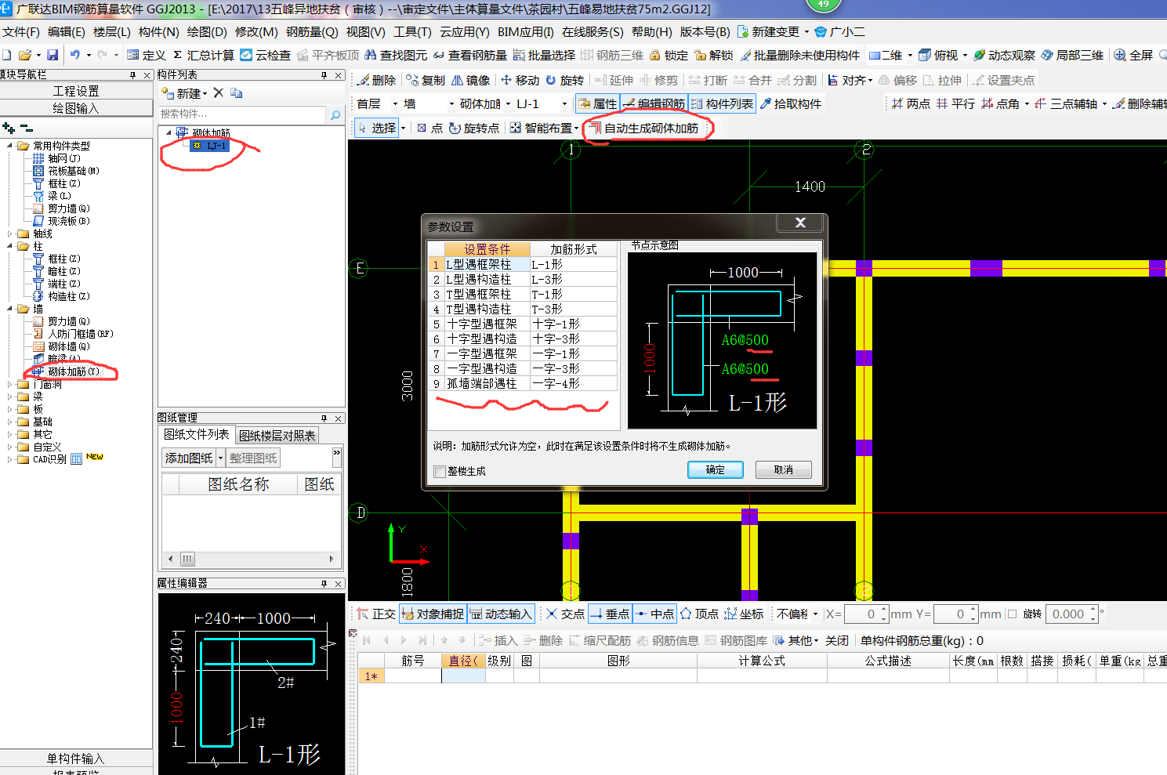Click 确定 button in 参数设置 dialog
Viewport: 1167px width, 775px height.
[x=715, y=469]
